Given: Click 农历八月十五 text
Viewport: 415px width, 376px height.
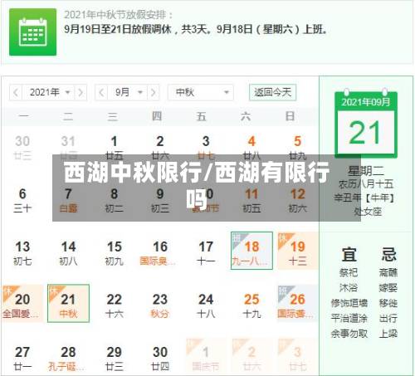Looking at the screenshot, I should (366, 183).
